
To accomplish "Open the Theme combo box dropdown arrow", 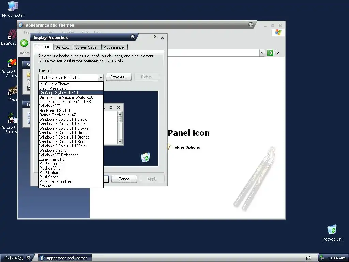I will point(101,77).
